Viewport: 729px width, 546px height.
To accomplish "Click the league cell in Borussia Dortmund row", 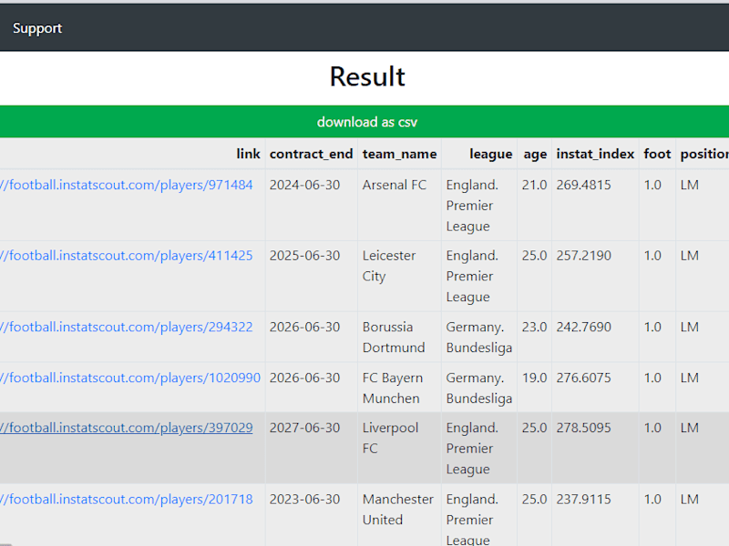I will (479, 337).
